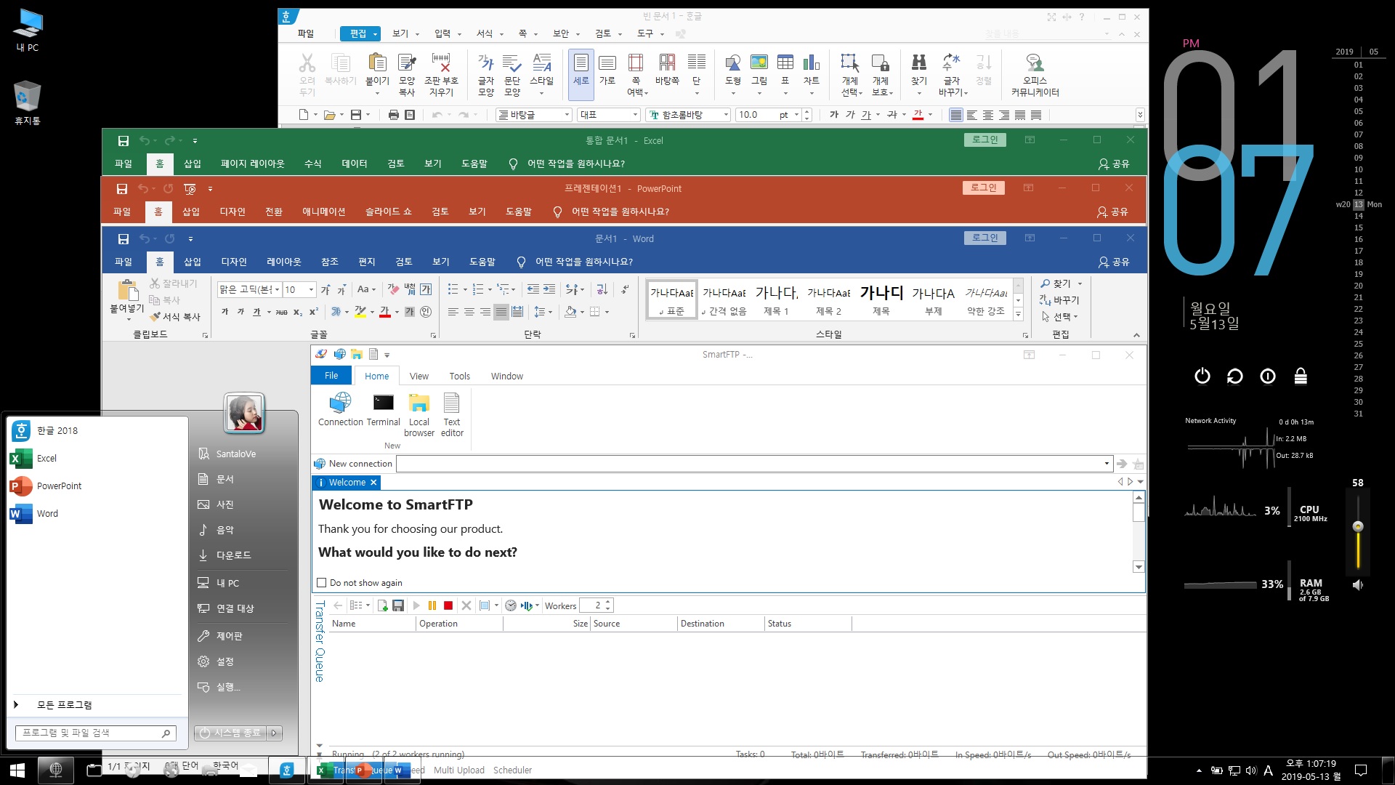The width and height of the screenshot is (1395, 785).
Task: Open SmartFTP File tab
Action: [x=331, y=376]
